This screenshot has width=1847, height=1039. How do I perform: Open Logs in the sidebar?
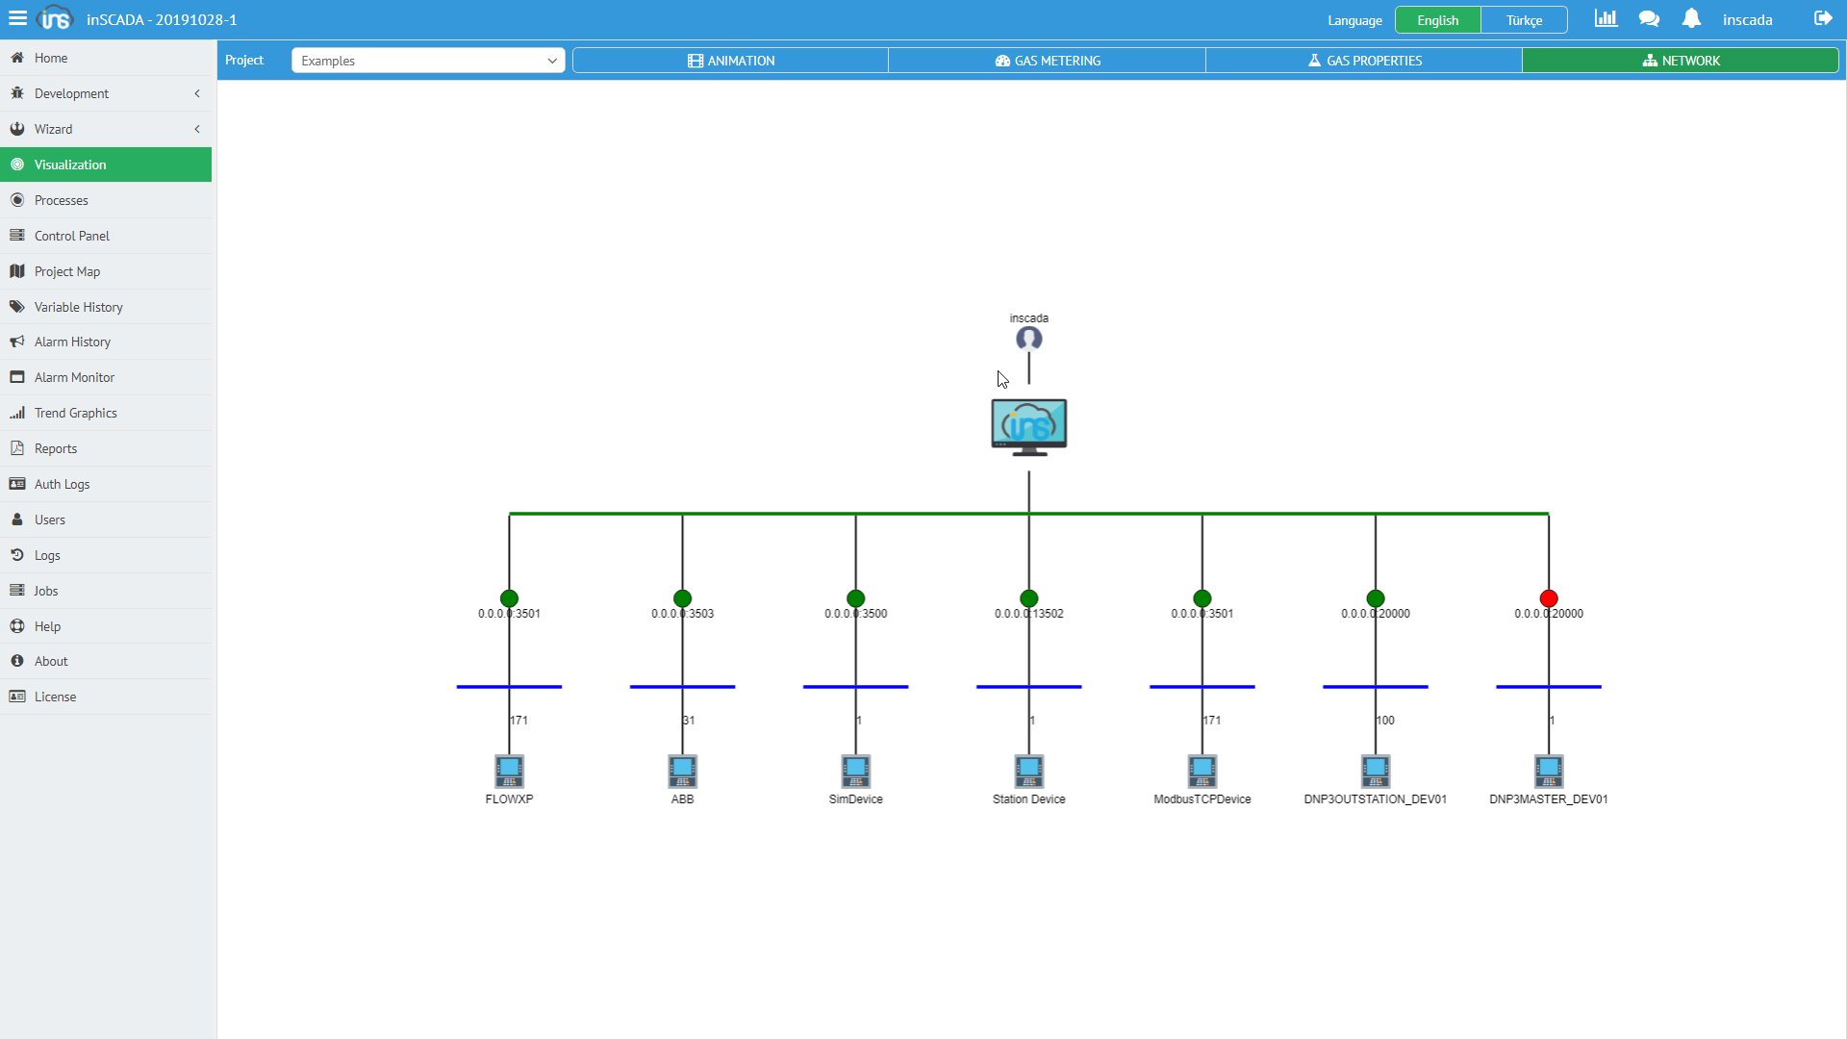click(106, 555)
